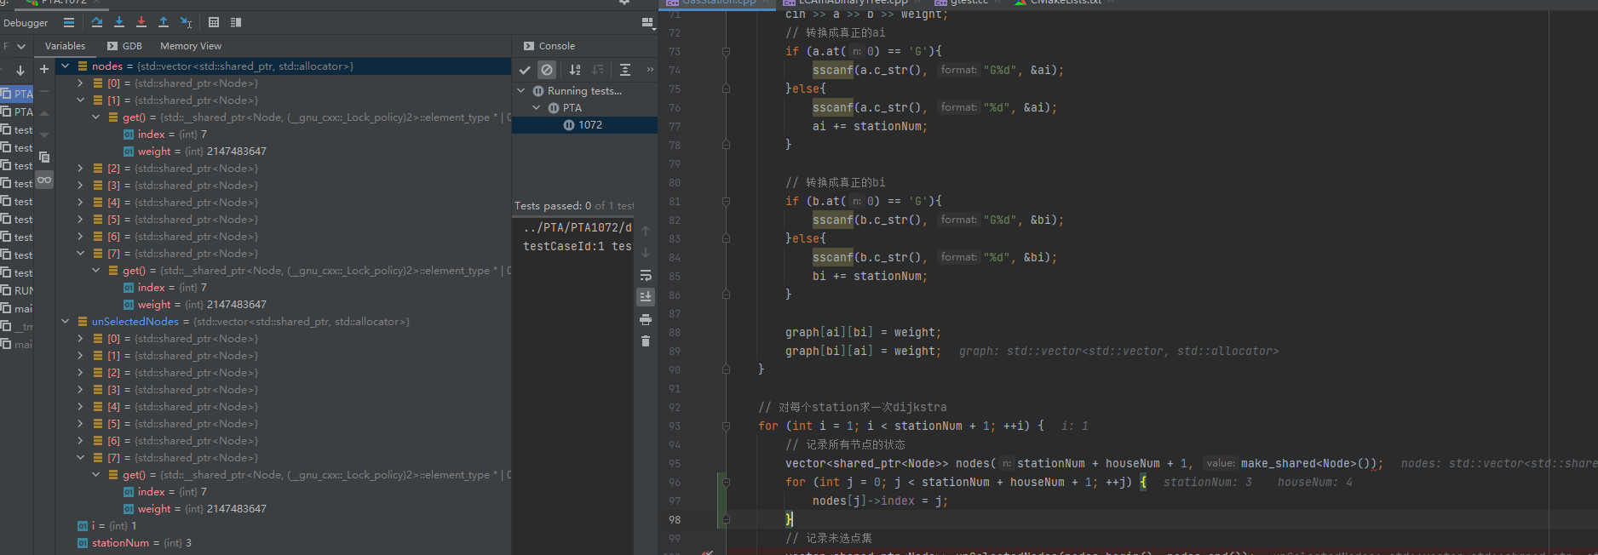Click the Run to Cursor icon
Screen dimensions: 1598x555
187,22
